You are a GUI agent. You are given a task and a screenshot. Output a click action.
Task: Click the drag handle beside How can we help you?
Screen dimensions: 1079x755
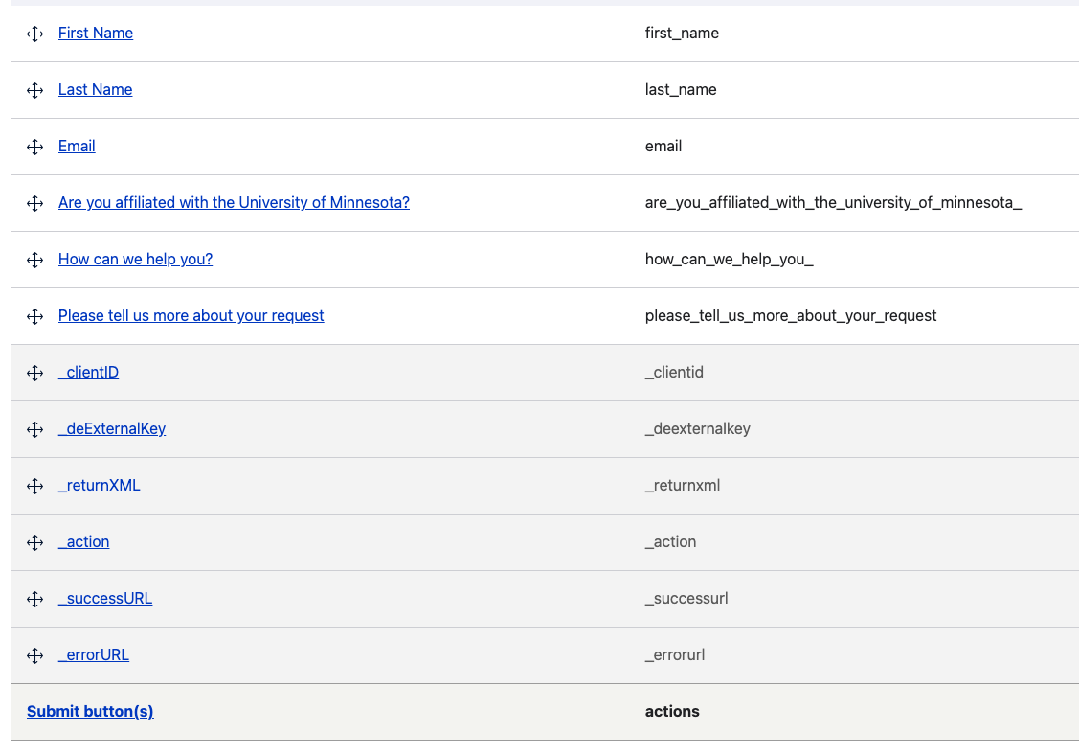click(35, 260)
